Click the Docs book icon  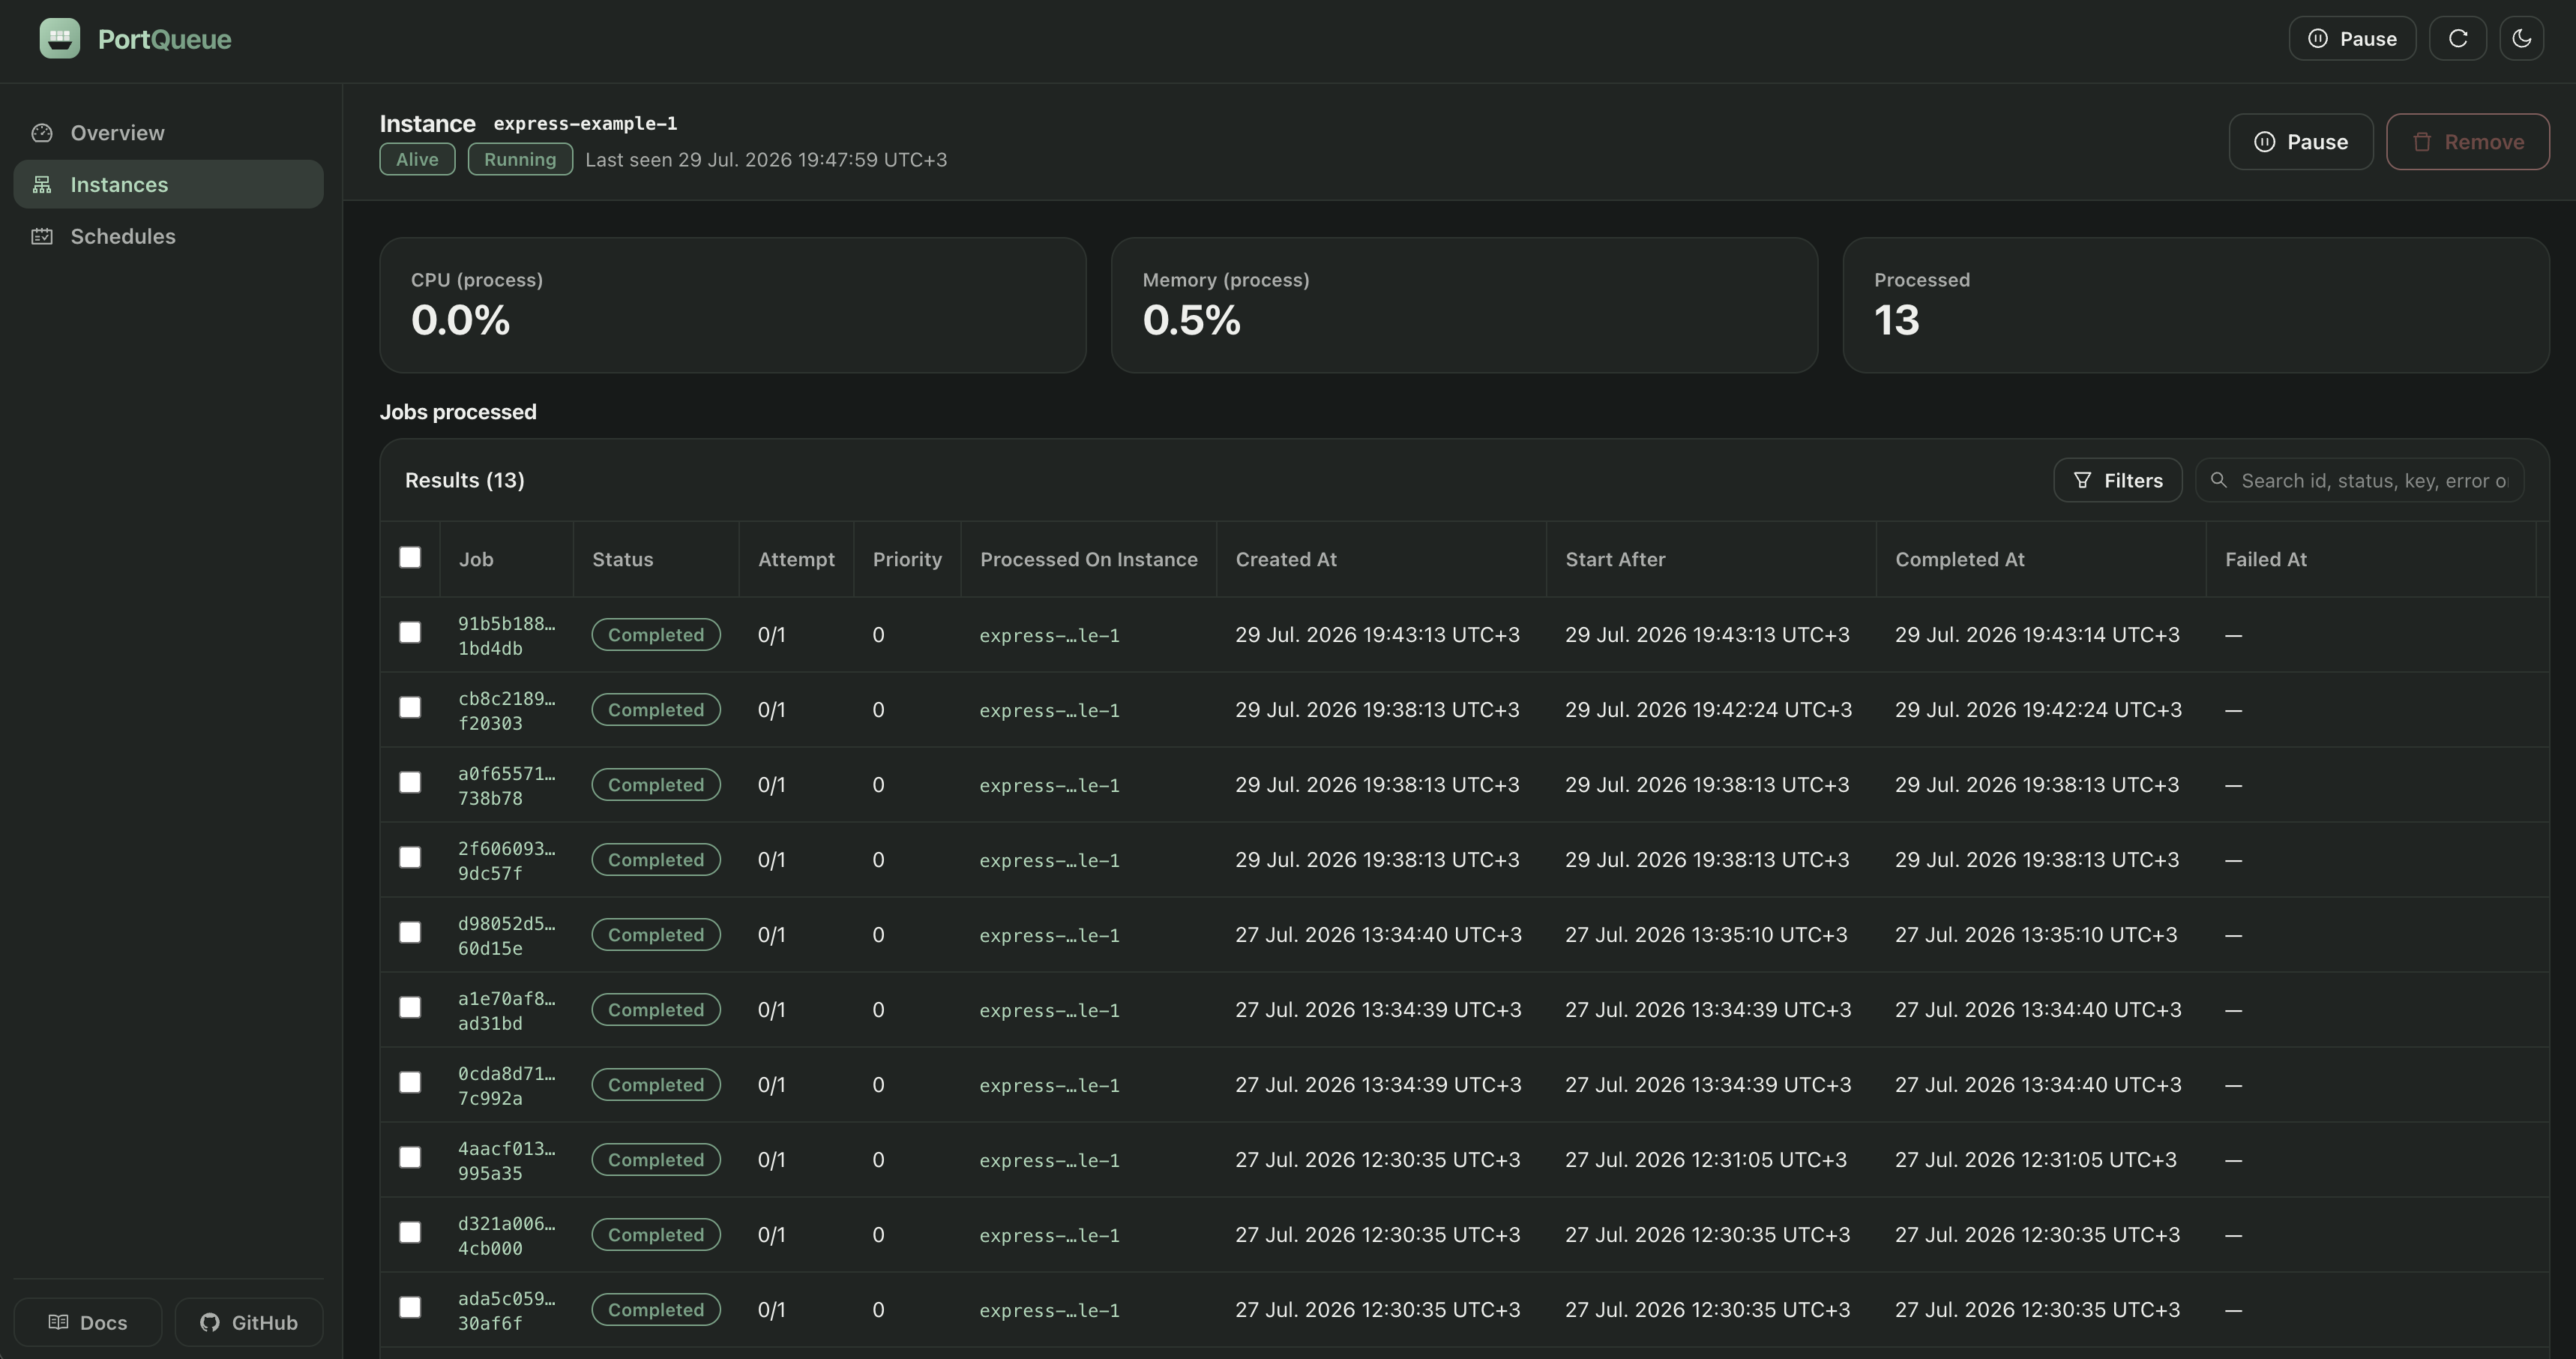pyautogui.click(x=58, y=1322)
